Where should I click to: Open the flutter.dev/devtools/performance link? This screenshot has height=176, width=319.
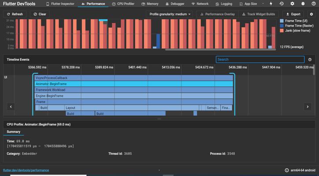point(26,170)
